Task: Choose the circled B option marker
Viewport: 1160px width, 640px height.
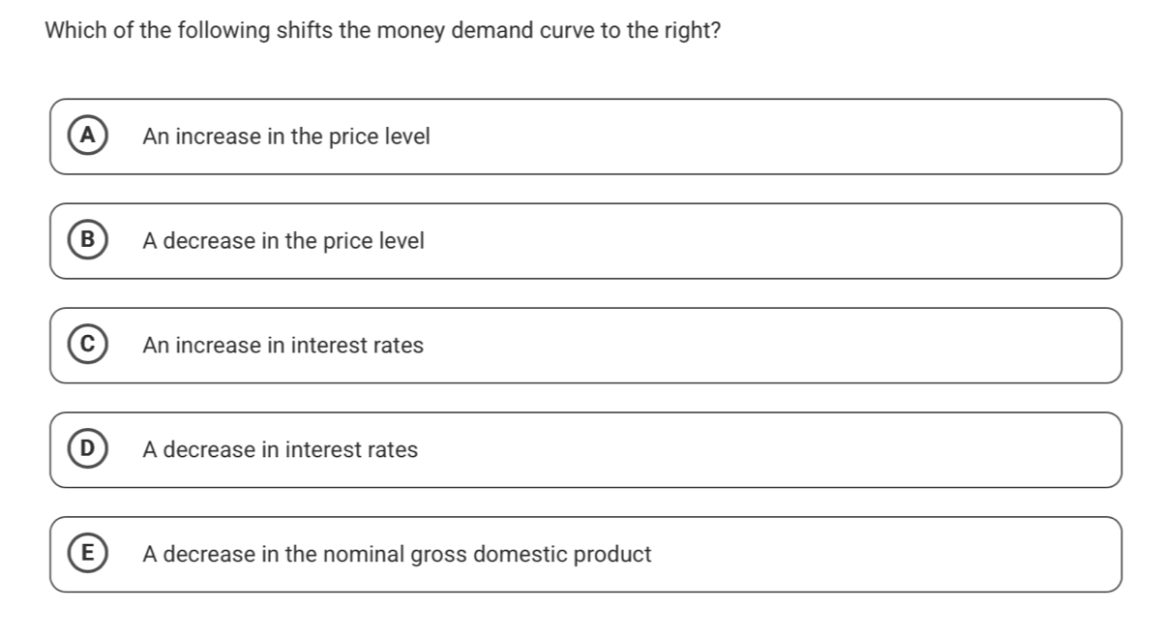Action: 88,241
